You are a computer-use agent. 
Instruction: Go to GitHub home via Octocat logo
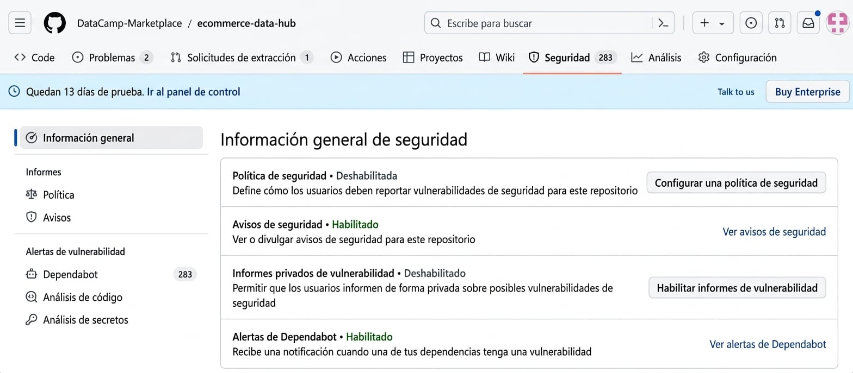(55, 23)
